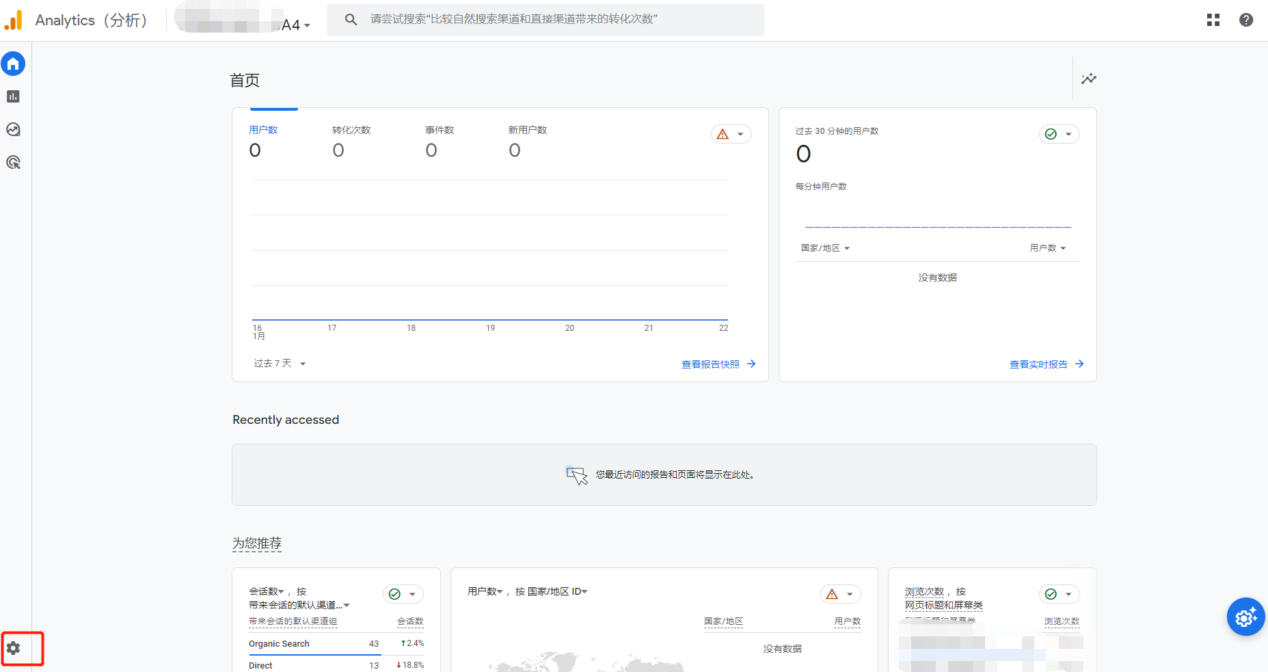Click the 过去 30 分钟的用户数 label
This screenshot has width=1268, height=672.
tap(837, 131)
